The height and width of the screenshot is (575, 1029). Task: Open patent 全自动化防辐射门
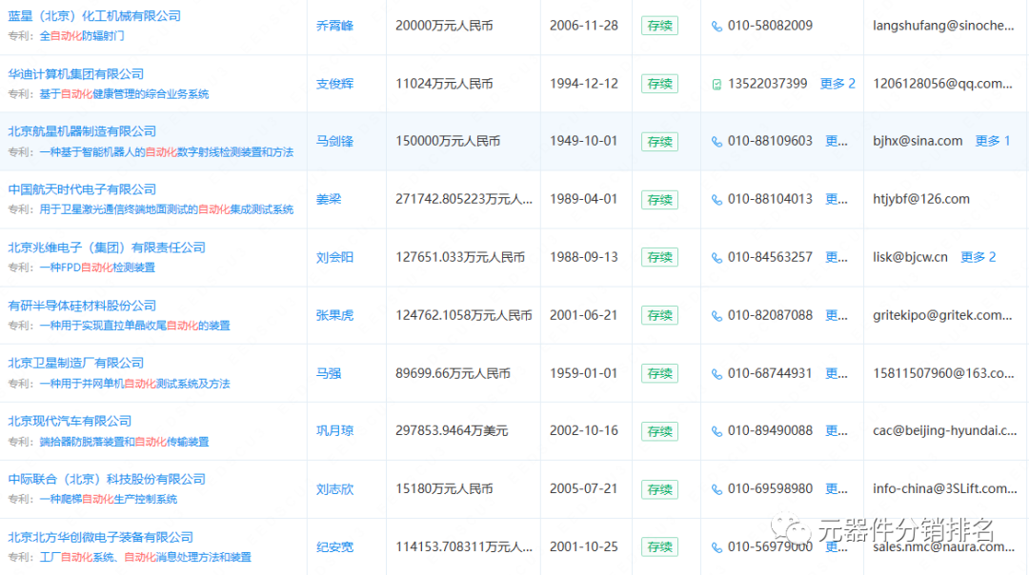coord(82,35)
